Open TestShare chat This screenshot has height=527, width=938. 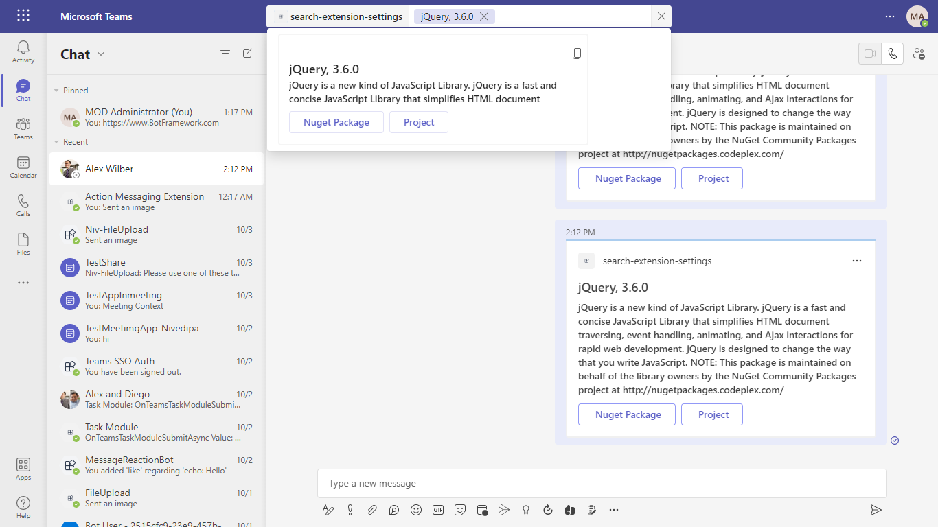[x=157, y=268]
